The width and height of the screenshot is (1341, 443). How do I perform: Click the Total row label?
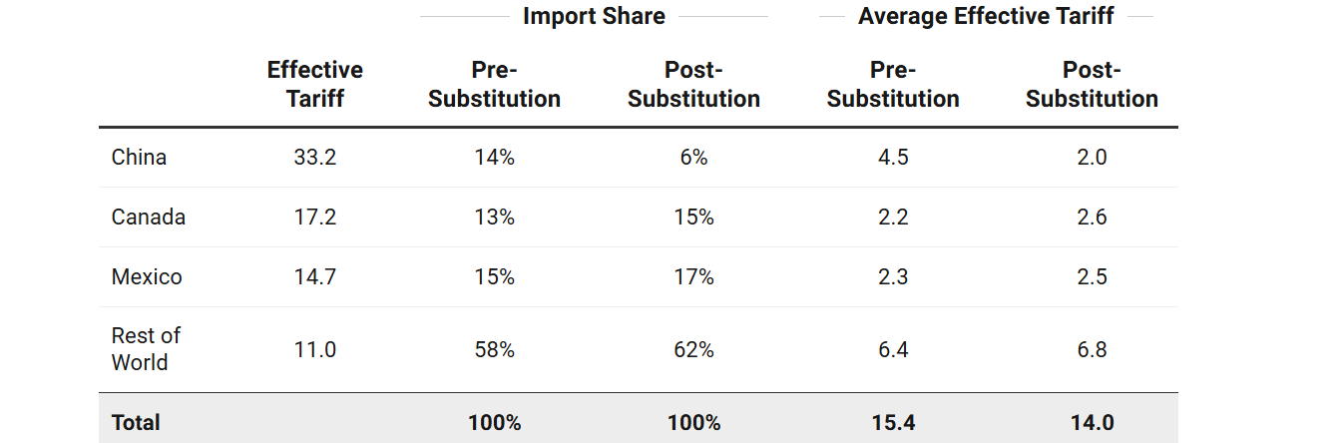click(x=136, y=422)
